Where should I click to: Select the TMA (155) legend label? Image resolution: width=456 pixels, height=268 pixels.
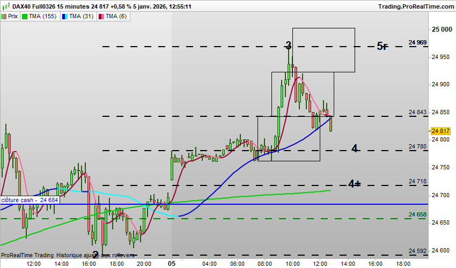coord(43,16)
